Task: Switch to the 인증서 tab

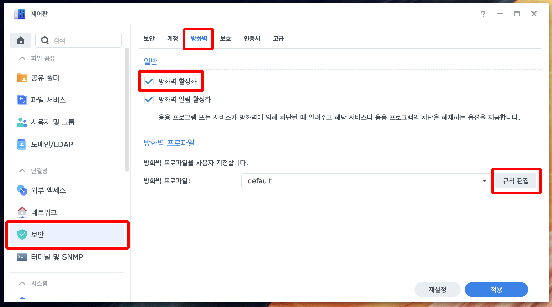Action: (252, 39)
